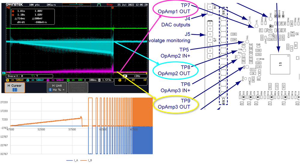Click the C28 capacitor on the PCB

[x=233, y=34]
